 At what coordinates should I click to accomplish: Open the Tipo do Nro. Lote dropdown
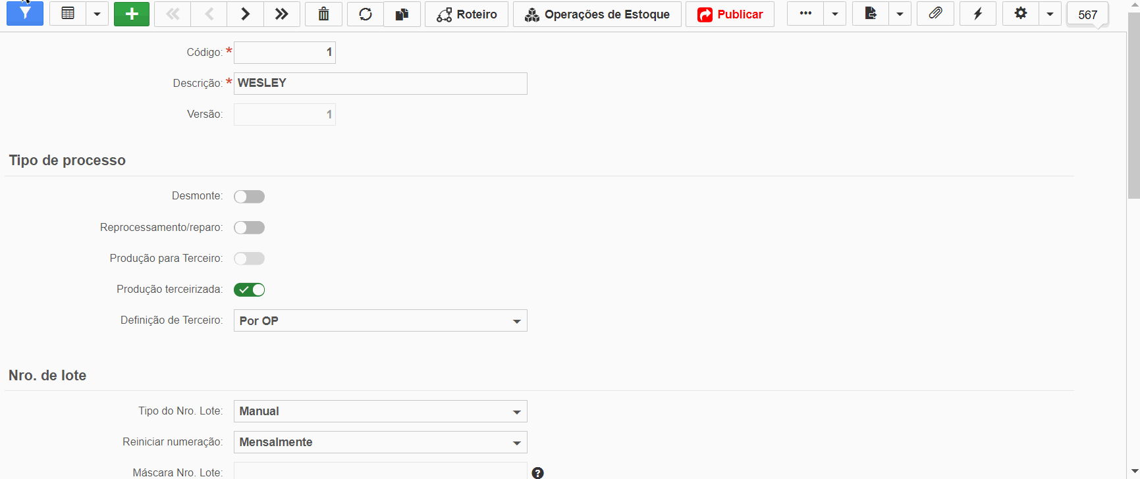[381, 411]
